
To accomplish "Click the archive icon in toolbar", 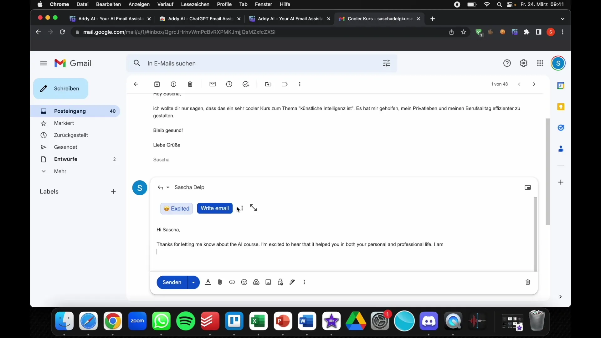I will pos(157,84).
